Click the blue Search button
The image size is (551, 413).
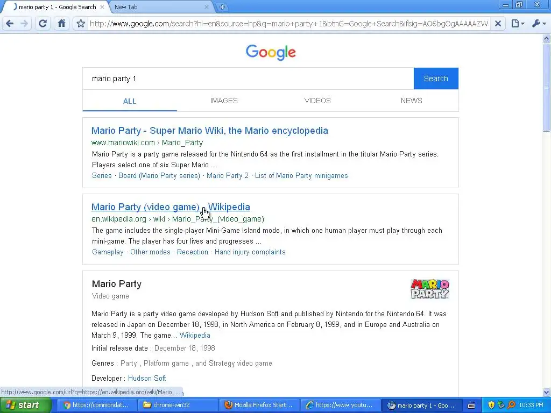436,79
